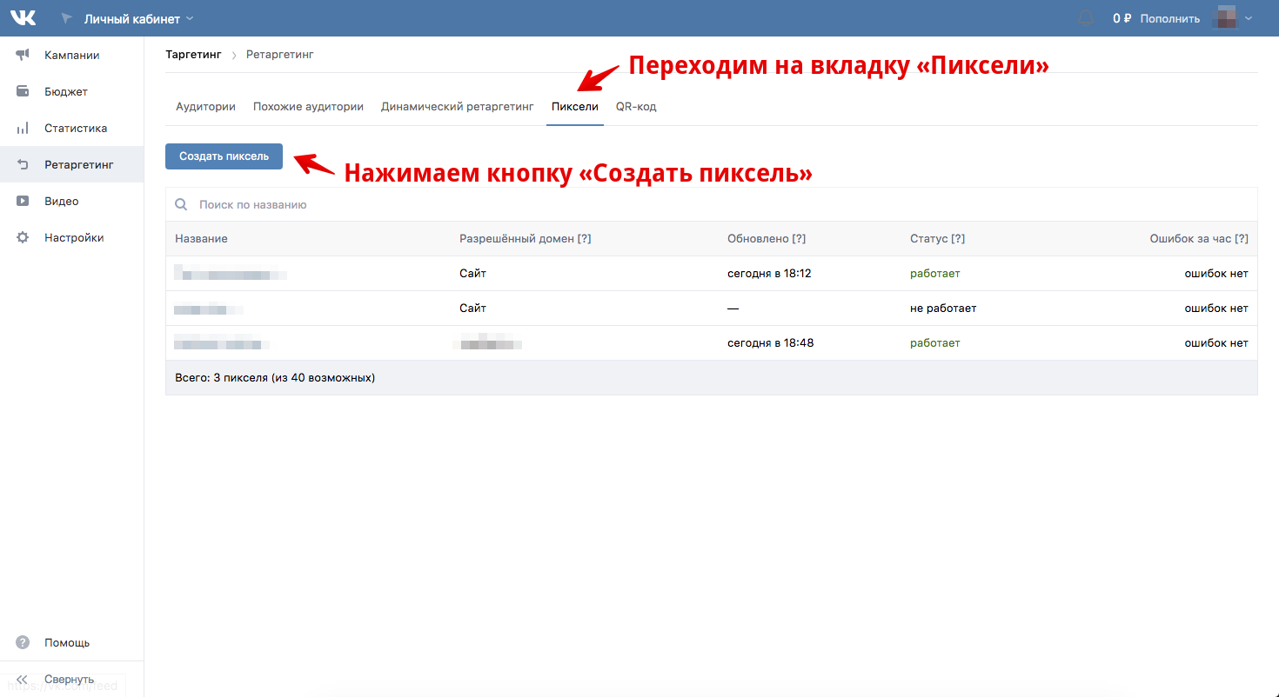Click the Таргетинг breadcrumb
The width and height of the screenshot is (1279, 697).
pyautogui.click(x=193, y=54)
